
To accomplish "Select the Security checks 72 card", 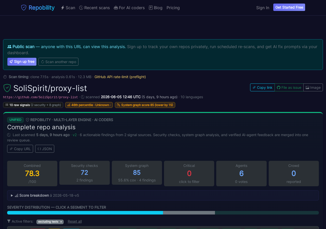I will tap(85, 173).
